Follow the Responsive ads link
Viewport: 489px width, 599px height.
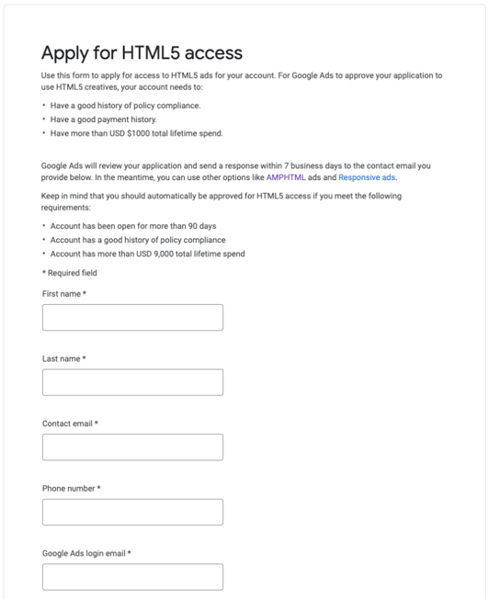(367, 177)
